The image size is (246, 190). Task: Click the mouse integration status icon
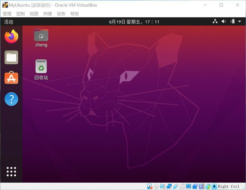[208, 187]
